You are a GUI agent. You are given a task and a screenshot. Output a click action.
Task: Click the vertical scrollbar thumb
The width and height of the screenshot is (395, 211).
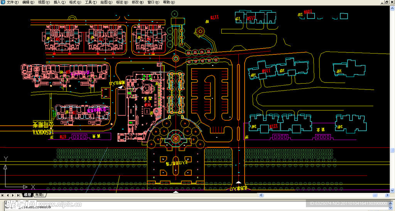point(392,150)
